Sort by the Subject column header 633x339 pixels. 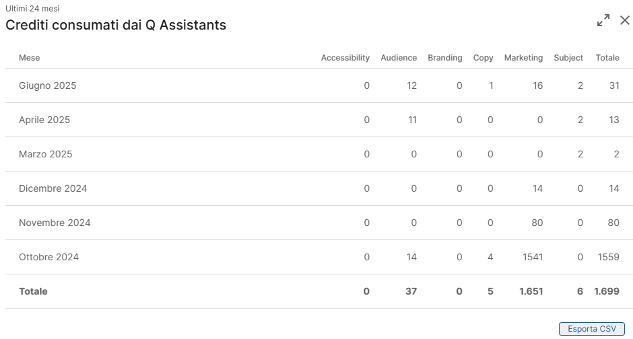pos(568,58)
